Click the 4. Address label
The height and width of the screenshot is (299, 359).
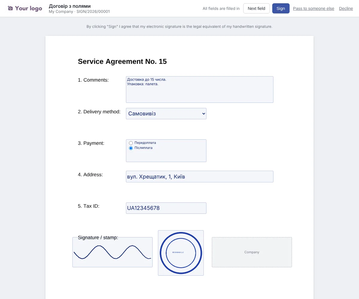click(x=90, y=175)
